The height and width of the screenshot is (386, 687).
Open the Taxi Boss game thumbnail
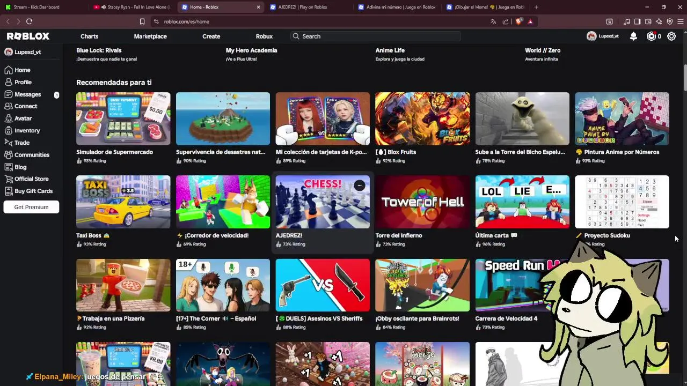(123, 202)
